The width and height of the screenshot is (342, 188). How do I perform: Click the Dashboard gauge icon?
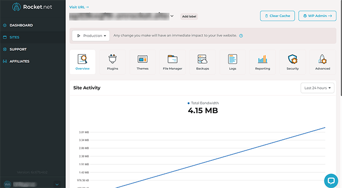coord(5,25)
